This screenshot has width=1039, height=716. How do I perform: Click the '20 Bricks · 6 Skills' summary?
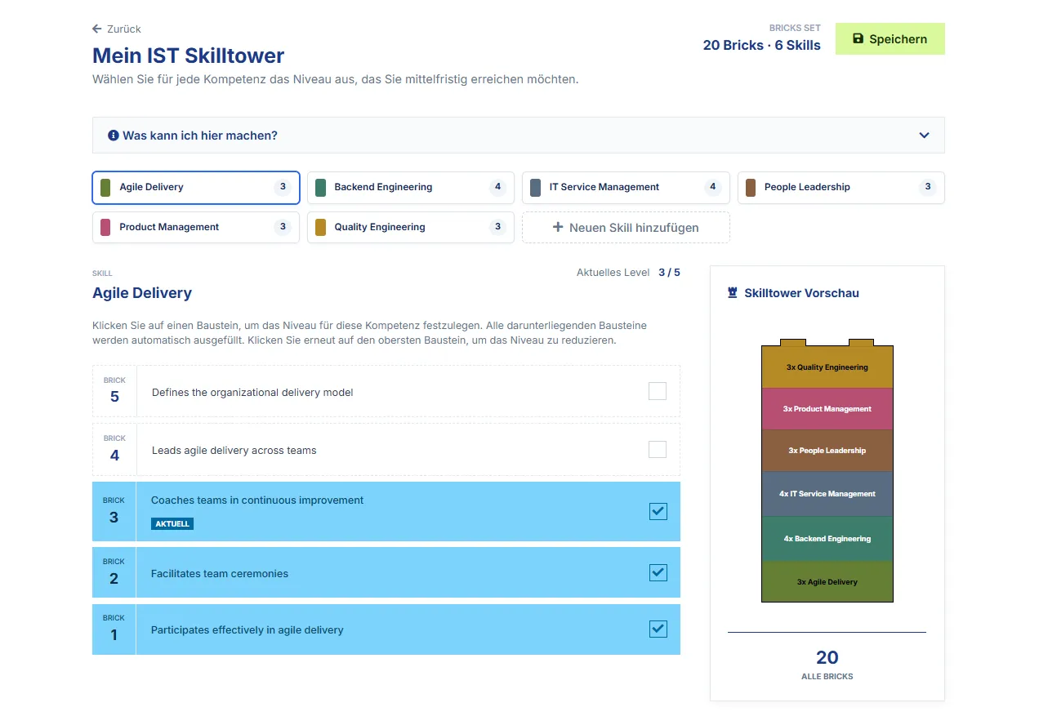coord(761,46)
